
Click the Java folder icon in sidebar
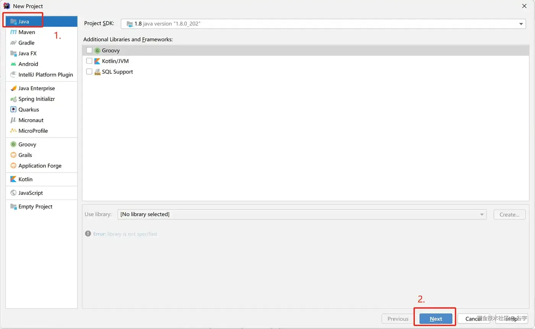13,21
